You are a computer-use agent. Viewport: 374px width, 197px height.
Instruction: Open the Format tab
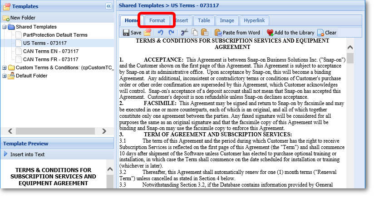pos(157,20)
